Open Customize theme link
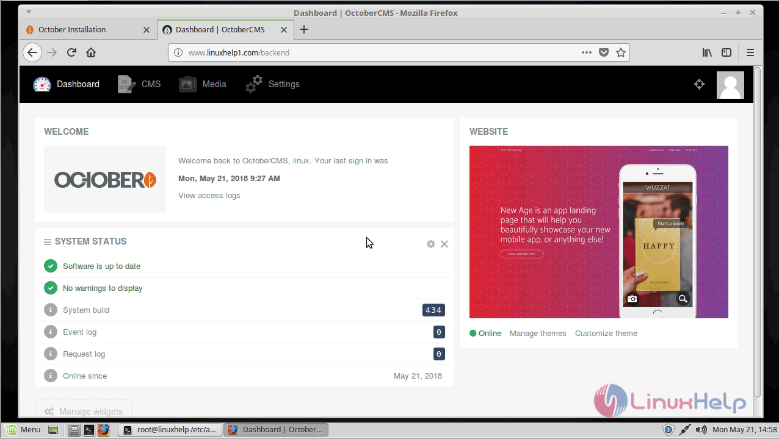 (606, 333)
